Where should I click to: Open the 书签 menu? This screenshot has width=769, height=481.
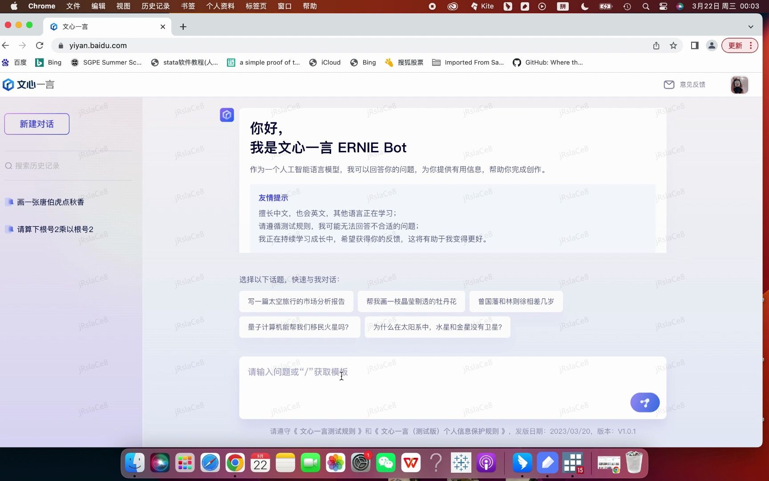tap(188, 6)
